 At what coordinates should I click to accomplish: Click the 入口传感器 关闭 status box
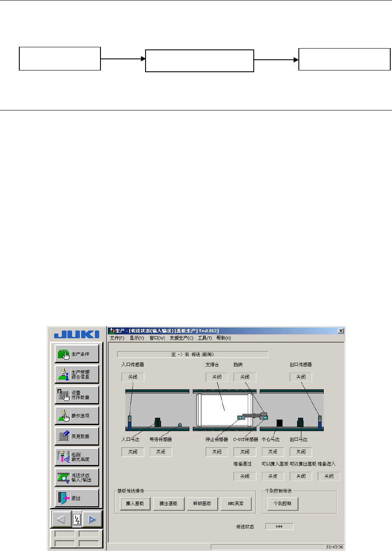pyautogui.click(x=133, y=377)
